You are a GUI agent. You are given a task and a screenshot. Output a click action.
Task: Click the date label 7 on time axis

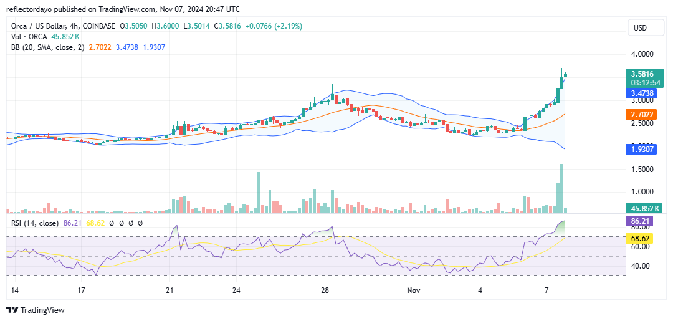coord(547,290)
